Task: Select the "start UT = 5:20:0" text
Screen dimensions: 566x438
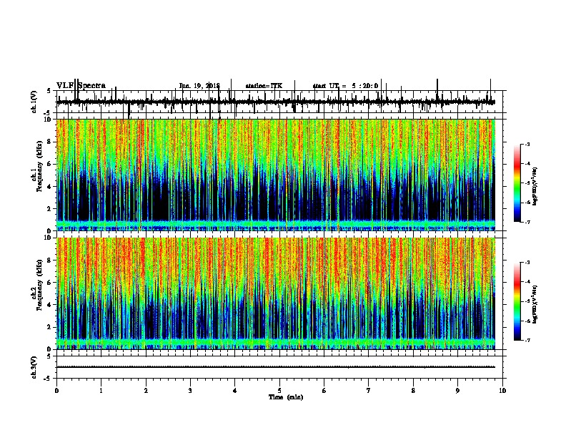Action: coord(345,86)
